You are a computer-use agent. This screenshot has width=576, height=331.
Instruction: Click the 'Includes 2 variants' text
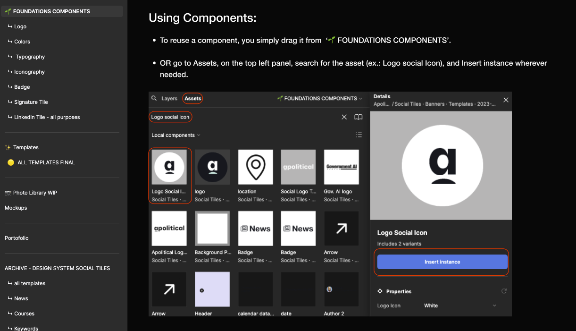[399, 244]
